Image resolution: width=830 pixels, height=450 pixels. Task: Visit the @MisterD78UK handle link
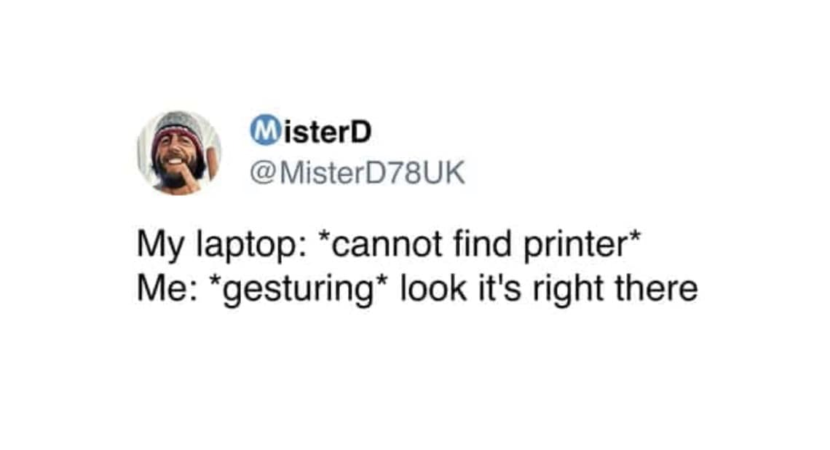357,173
